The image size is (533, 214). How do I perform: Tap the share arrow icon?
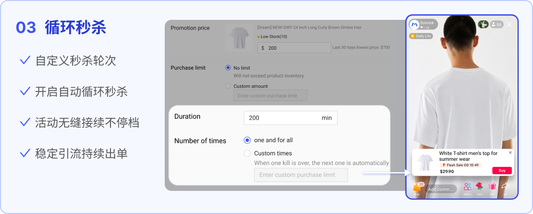pyautogui.click(x=505, y=187)
